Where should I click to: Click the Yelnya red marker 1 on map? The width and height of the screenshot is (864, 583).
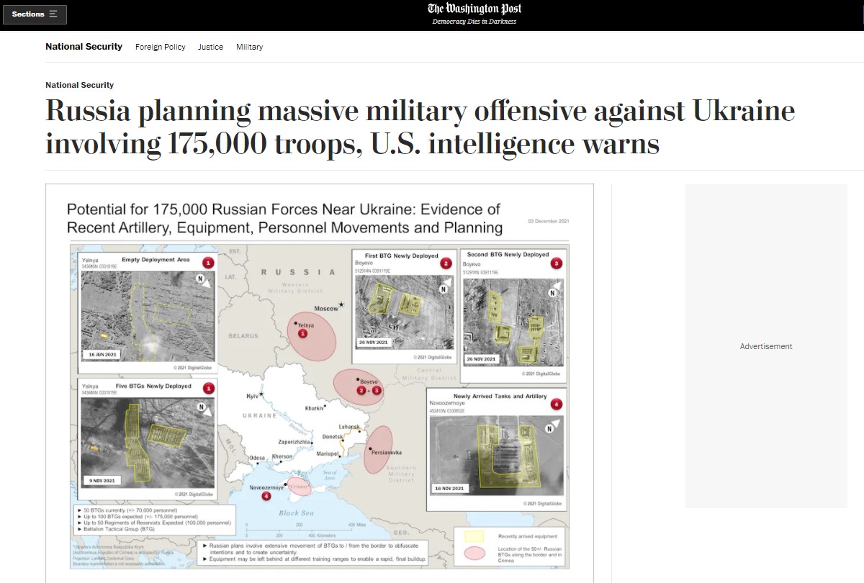[x=302, y=334]
